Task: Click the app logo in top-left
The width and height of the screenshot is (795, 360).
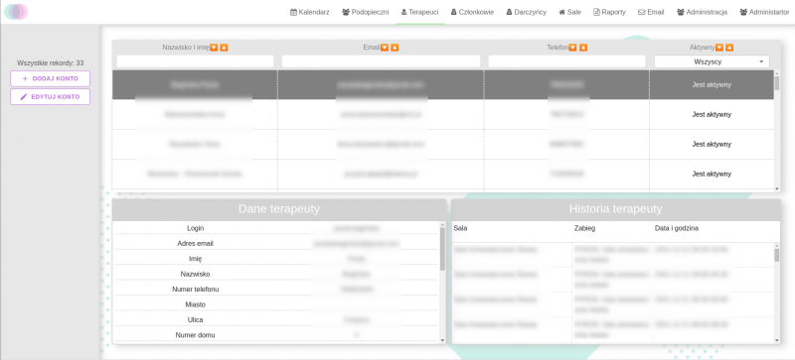Action: click(x=16, y=12)
